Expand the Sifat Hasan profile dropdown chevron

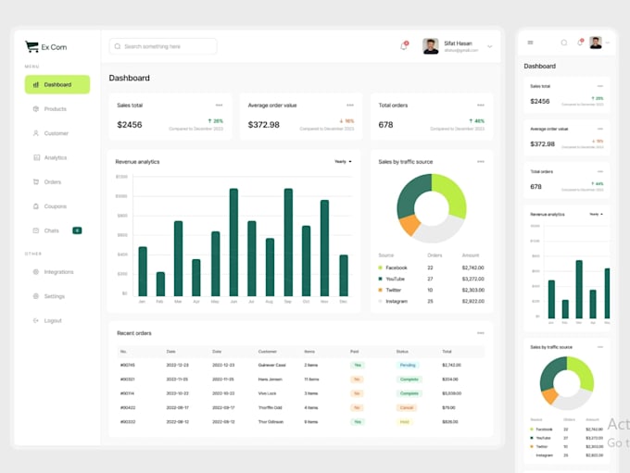coord(490,46)
